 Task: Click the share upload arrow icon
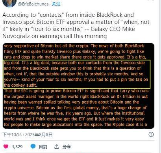pyautogui.click(x=57, y=147)
